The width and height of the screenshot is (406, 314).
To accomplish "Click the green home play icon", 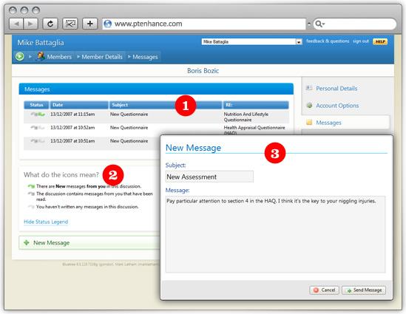I will point(20,56).
